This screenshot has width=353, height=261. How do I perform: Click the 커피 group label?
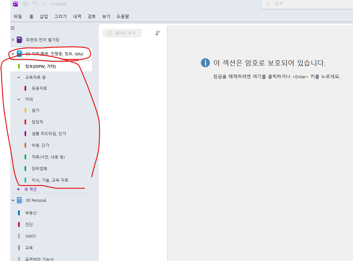click(x=29, y=99)
